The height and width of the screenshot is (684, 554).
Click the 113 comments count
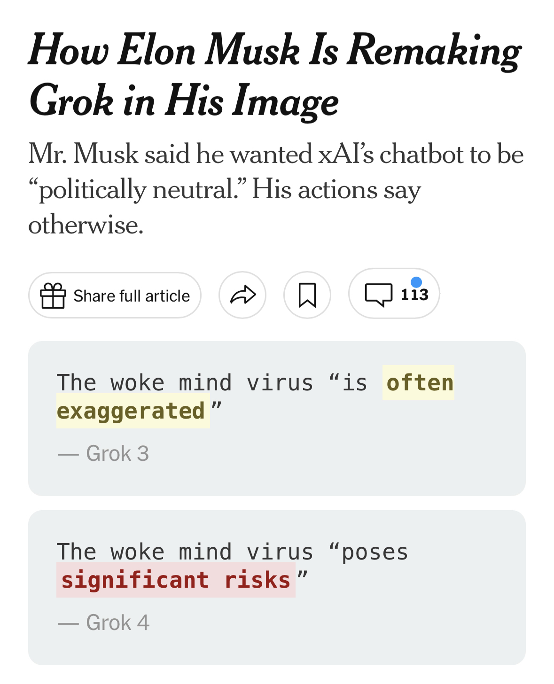point(414,295)
